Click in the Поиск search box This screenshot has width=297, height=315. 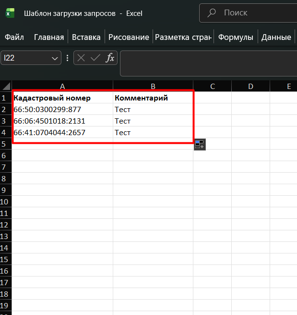click(248, 13)
